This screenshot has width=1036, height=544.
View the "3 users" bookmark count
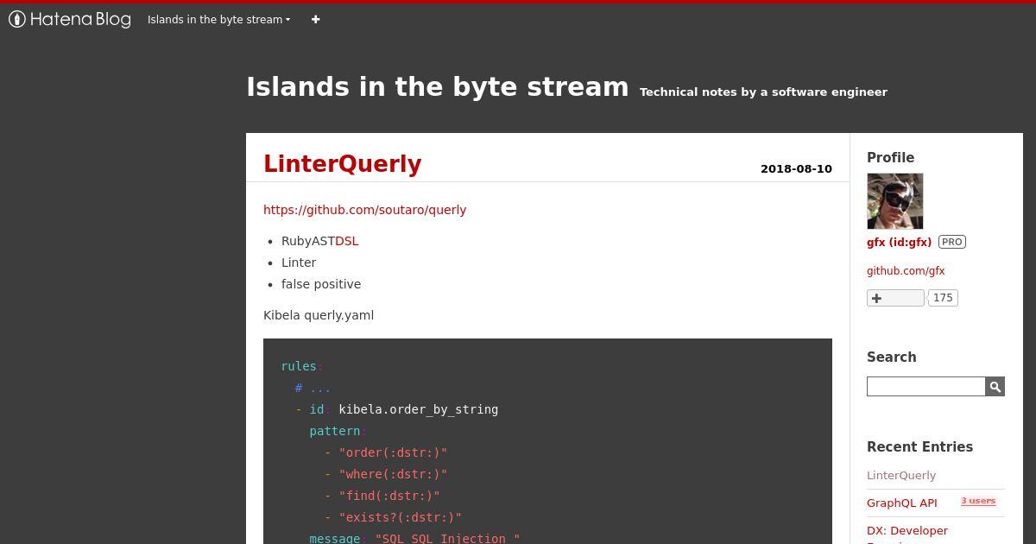point(978,501)
